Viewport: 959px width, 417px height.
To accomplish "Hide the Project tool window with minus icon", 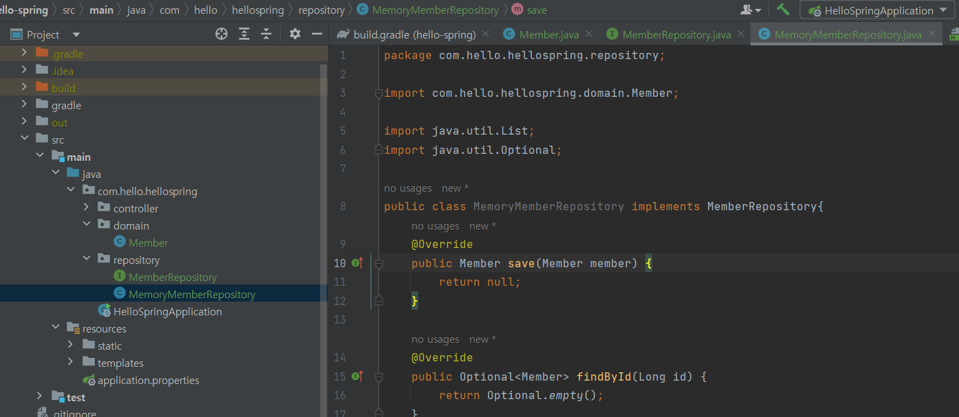I will (317, 34).
